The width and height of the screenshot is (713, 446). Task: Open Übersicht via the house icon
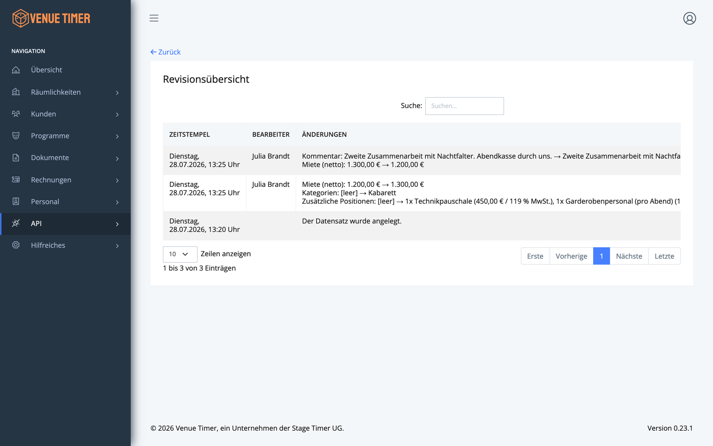16,70
